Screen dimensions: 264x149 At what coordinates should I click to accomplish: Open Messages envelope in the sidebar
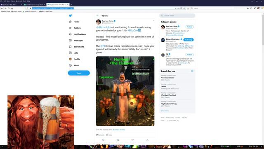click(76, 41)
